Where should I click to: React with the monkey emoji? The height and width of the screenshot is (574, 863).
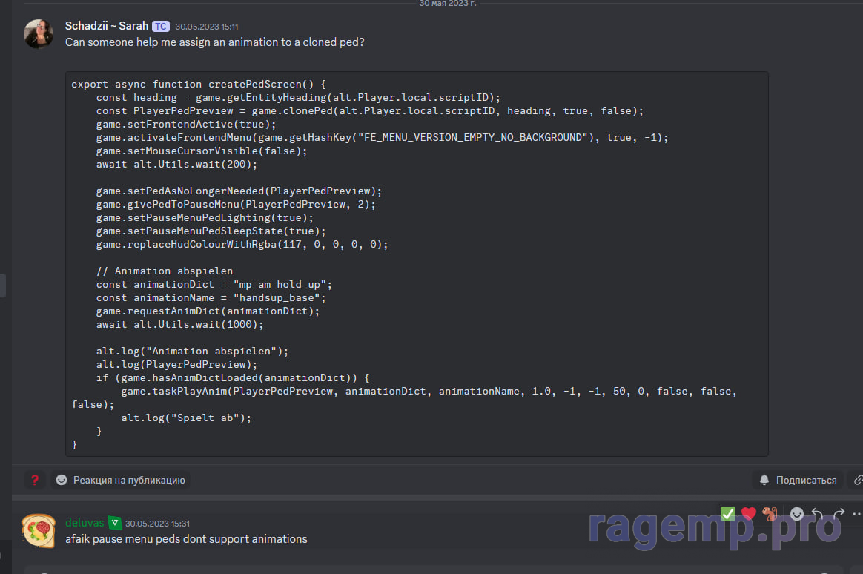[x=770, y=513]
